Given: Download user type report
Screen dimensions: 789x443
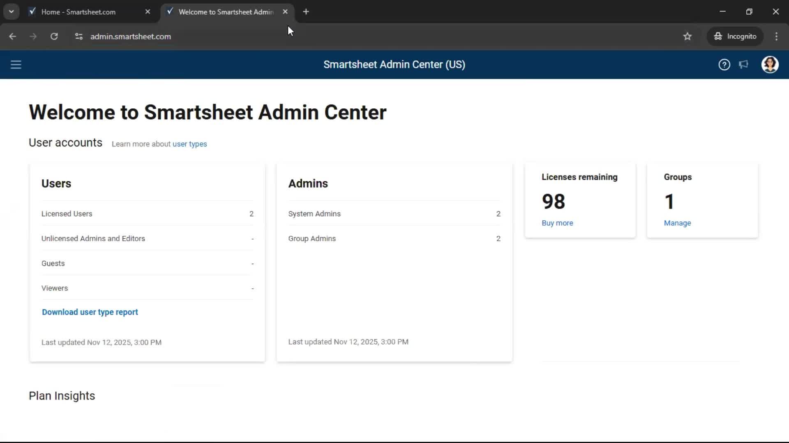Looking at the screenshot, I should pyautogui.click(x=90, y=312).
